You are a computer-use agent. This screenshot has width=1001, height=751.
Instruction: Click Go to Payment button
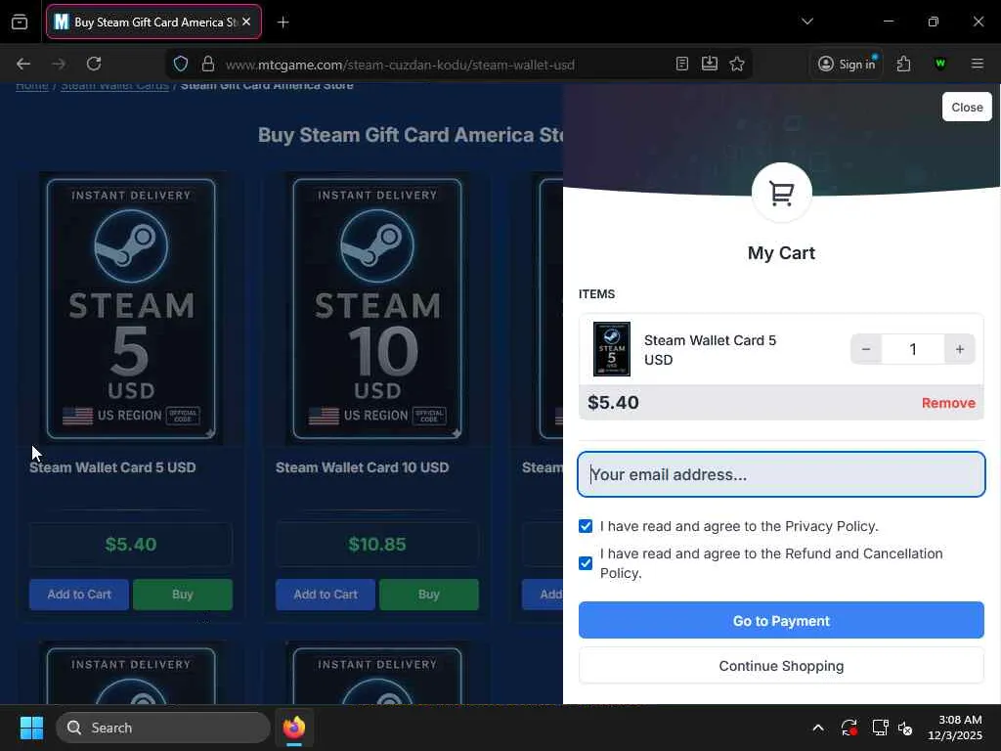[x=781, y=620]
